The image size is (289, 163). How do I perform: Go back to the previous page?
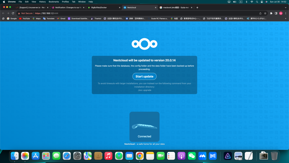point(3,13)
